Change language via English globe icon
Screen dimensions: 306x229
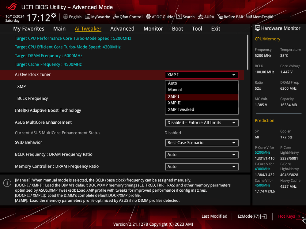[65, 17]
